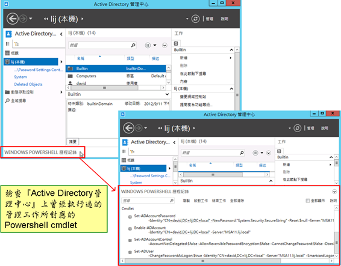This screenshot has width=341, height=266.
Task: Click the clipboard tasks icon in rear window 工作 pane
Action: tap(176, 43)
